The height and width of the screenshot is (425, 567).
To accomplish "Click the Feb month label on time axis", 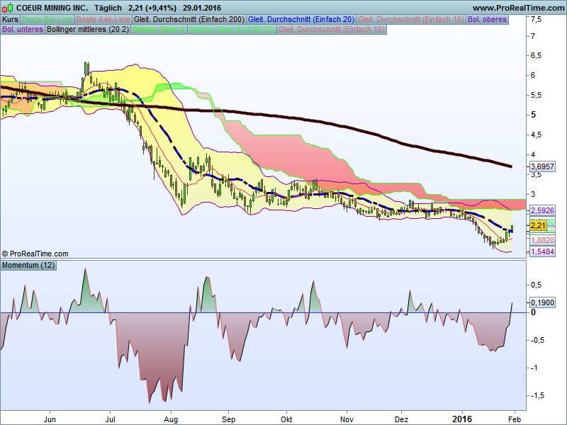I will click(x=514, y=419).
